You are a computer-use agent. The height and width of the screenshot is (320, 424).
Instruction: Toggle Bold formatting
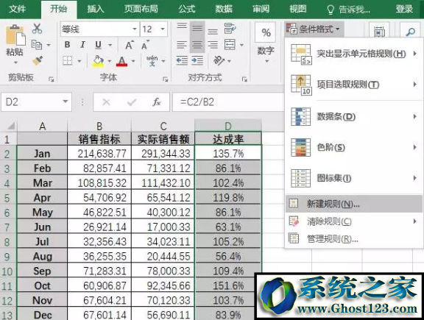click(x=67, y=45)
